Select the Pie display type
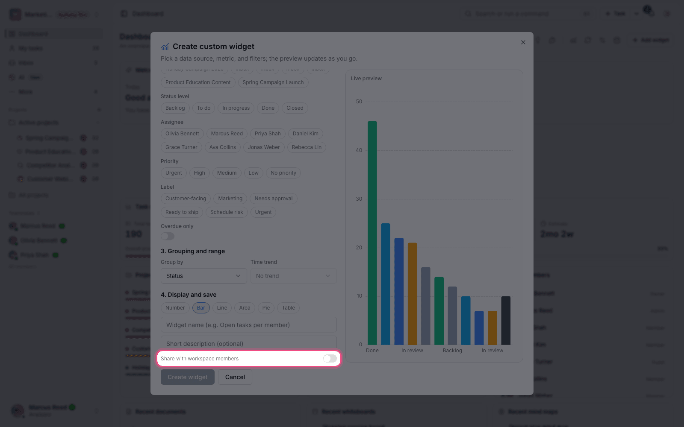The height and width of the screenshot is (427, 684). tap(266, 308)
